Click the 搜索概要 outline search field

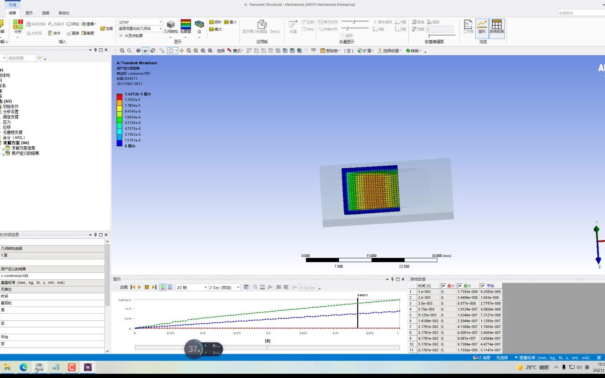(22, 58)
